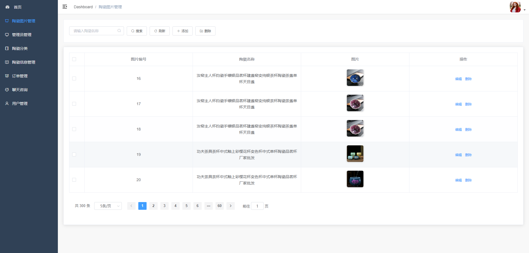Open the Dashboard breadcrumb link
Screen dimensions: 529x253
pyautogui.click(x=83, y=7)
